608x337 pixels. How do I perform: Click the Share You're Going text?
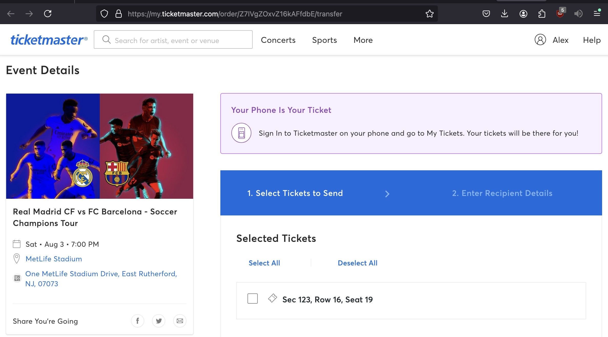point(45,321)
